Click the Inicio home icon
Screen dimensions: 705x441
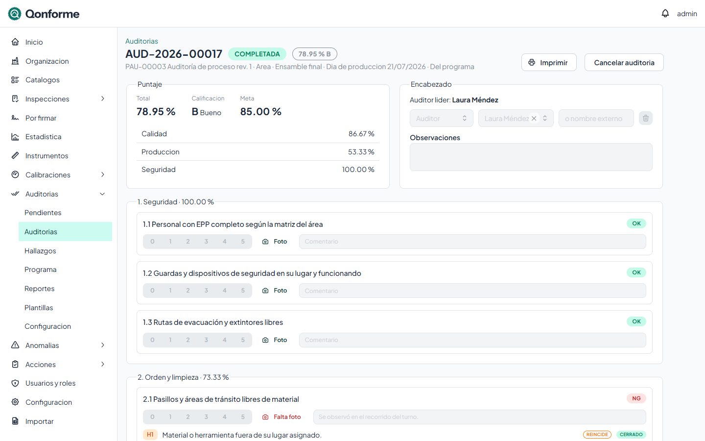pos(15,42)
